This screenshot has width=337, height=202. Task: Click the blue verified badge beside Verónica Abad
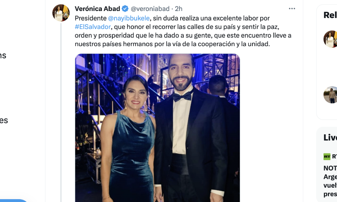125,9
